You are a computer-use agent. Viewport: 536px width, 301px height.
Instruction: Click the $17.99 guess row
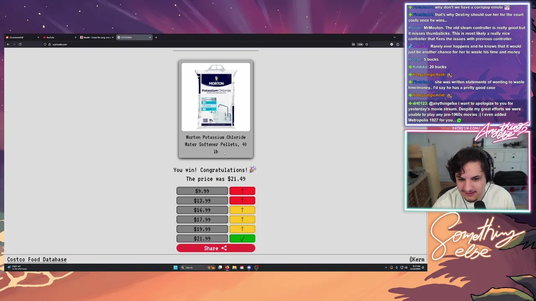(202, 219)
